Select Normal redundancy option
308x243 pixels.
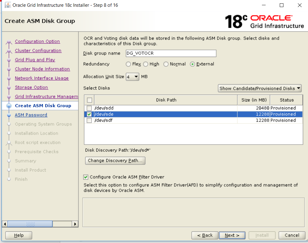[x=166, y=64]
